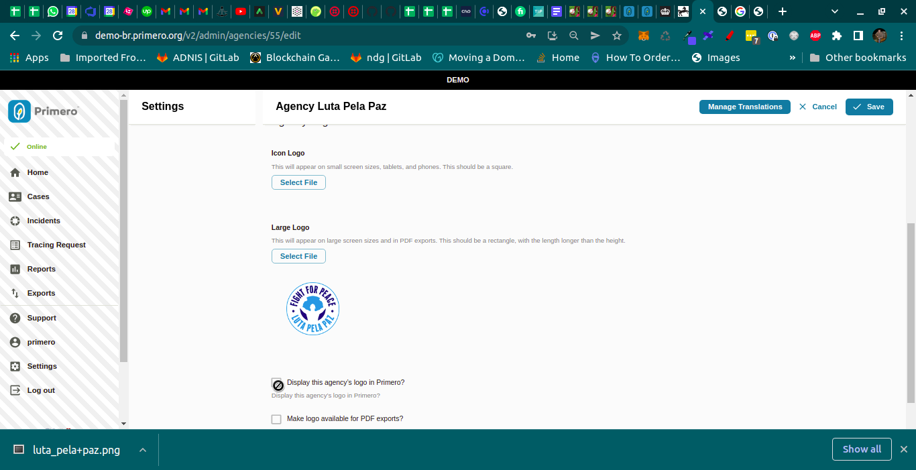Image resolution: width=916 pixels, height=470 pixels.
Task: Open the AdBlock Plus extension
Action: [815, 36]
